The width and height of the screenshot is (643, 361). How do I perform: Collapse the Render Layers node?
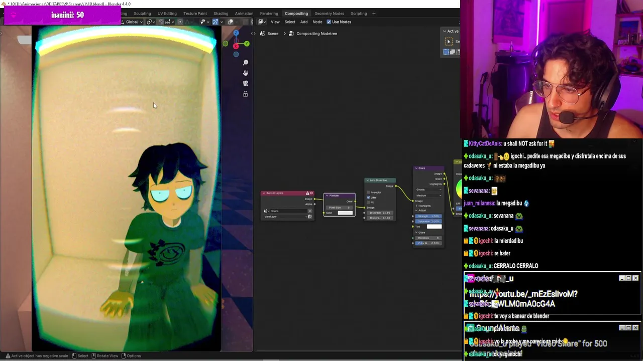(x=264, y=193)
